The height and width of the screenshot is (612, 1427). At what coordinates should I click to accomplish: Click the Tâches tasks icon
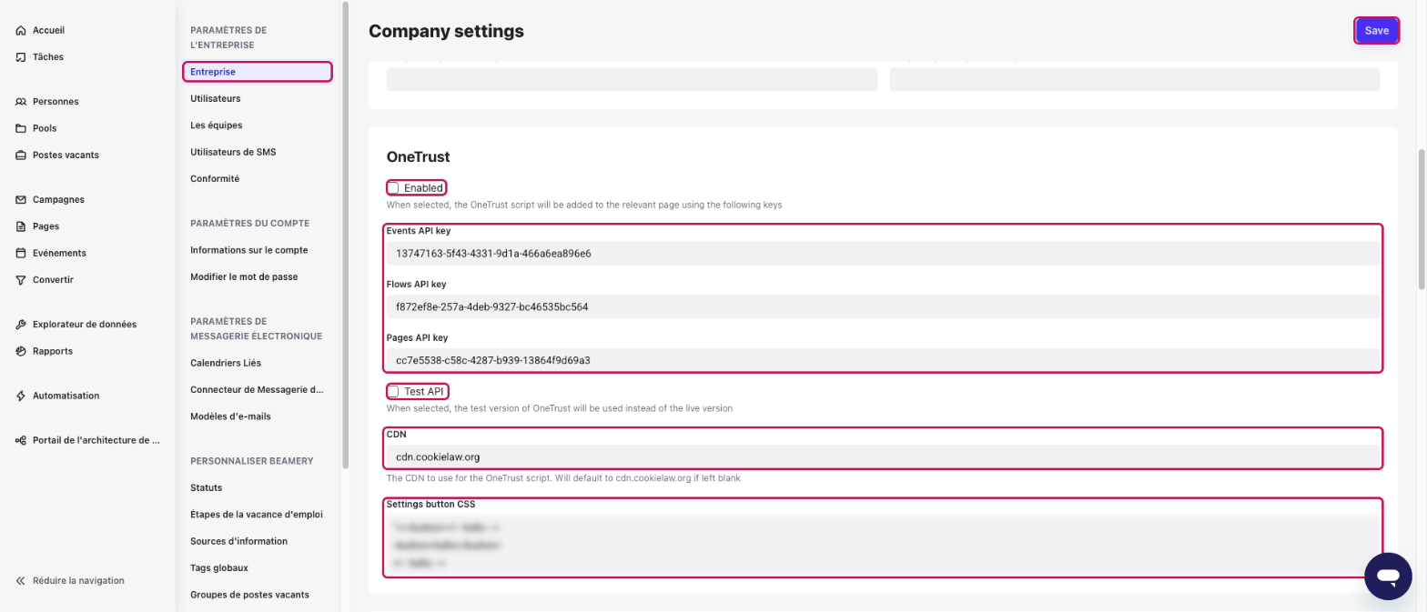[x=21, y=56]
